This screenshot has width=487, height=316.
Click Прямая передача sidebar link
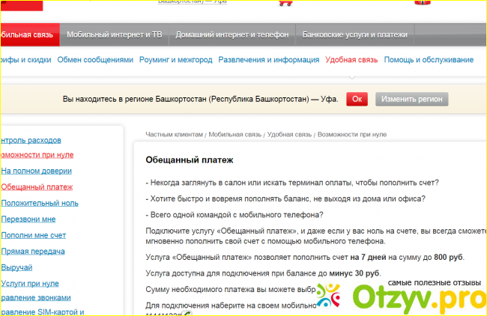pyautogui.click(x=33, y=251)
